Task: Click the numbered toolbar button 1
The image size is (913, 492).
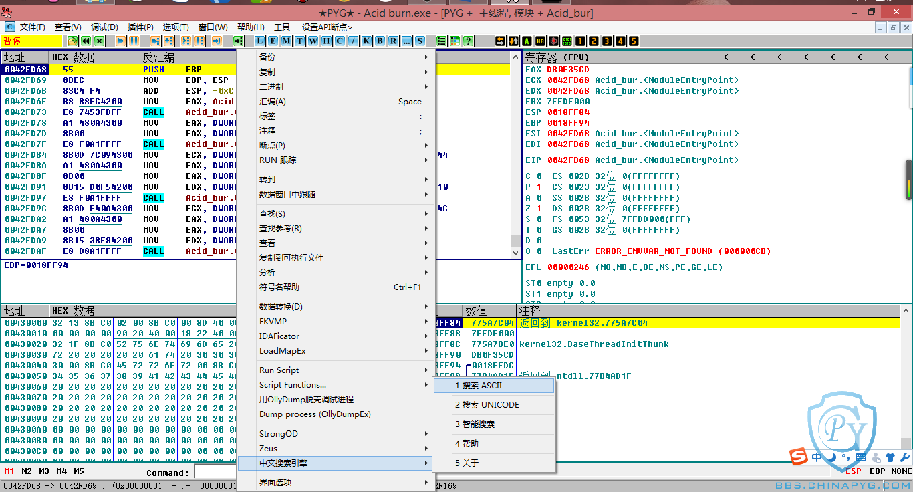Action: tap(580, 41)
